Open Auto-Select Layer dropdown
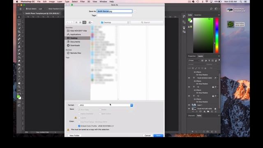Viewport: 263px width, 148px height. [42, 9]
